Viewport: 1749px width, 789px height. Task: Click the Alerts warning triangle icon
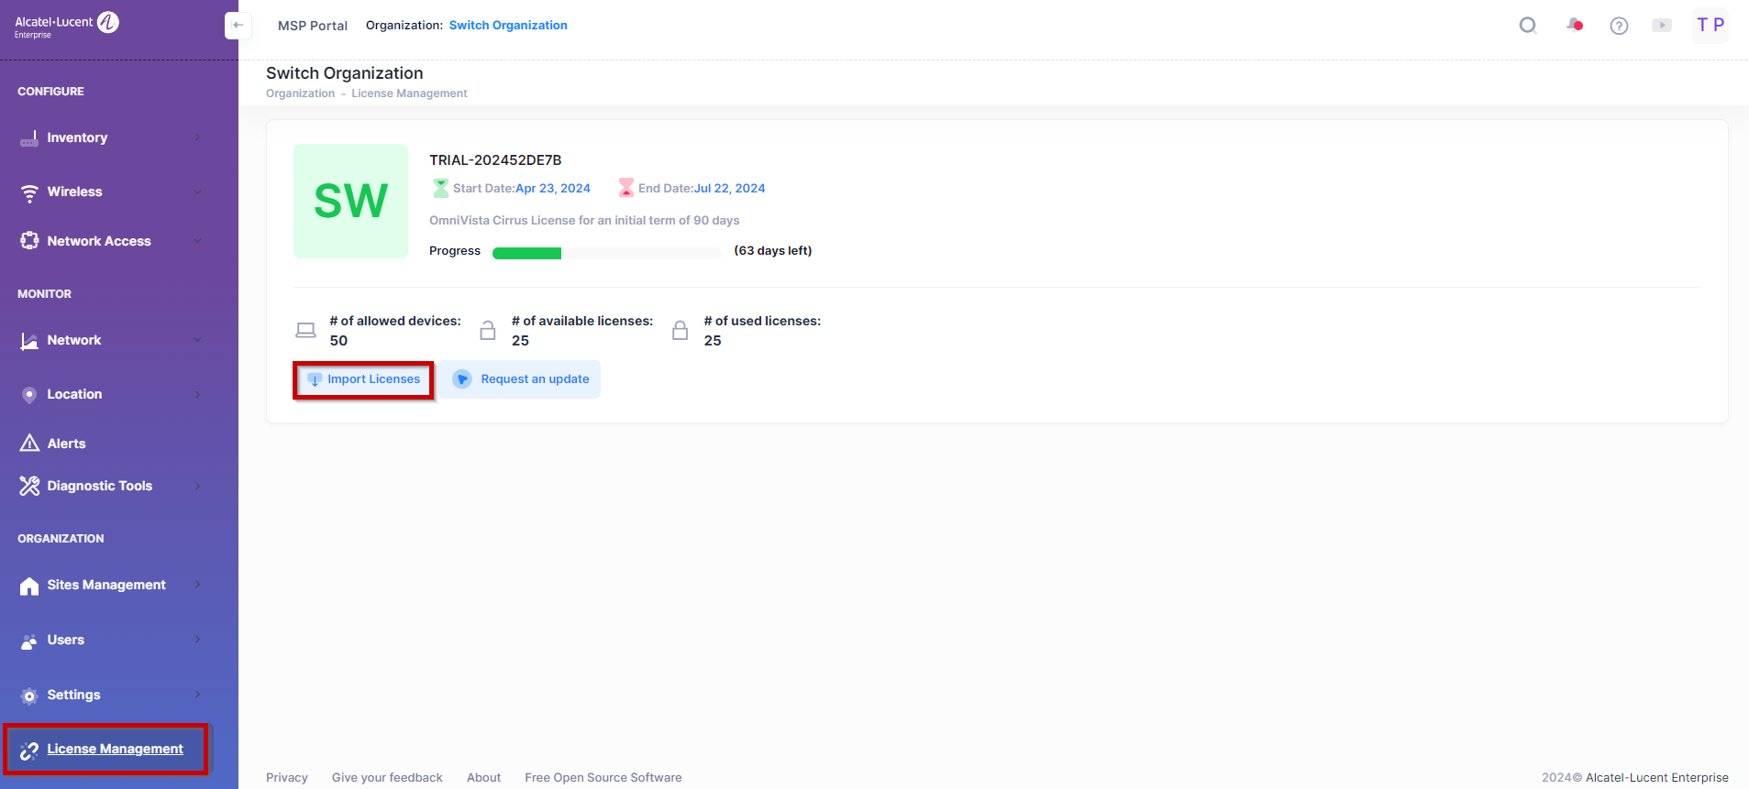pos(29,444)
